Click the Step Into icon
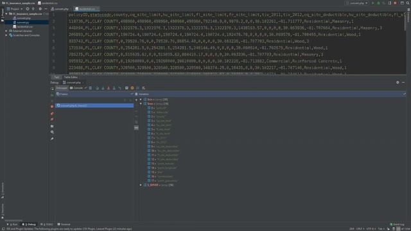Viewport: 411px width, 231px height. pos(103,88)
